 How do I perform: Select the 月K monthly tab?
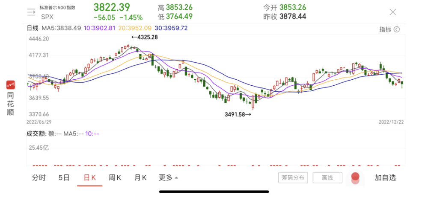(x=140, y=178)
